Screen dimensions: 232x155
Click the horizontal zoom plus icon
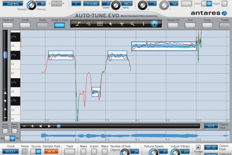tap(32, 126)
